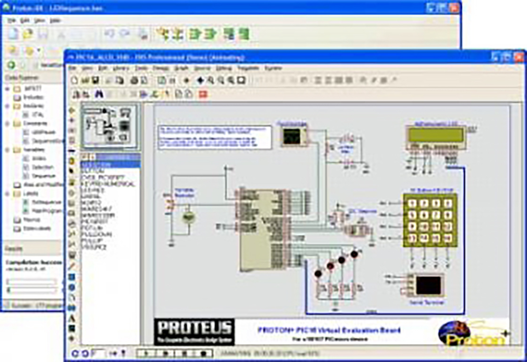Viewport: 527px width, 362px height.
Task: Open the Help menu in Proton IDE
Action: pyautogui.click(x=55, y=21)
